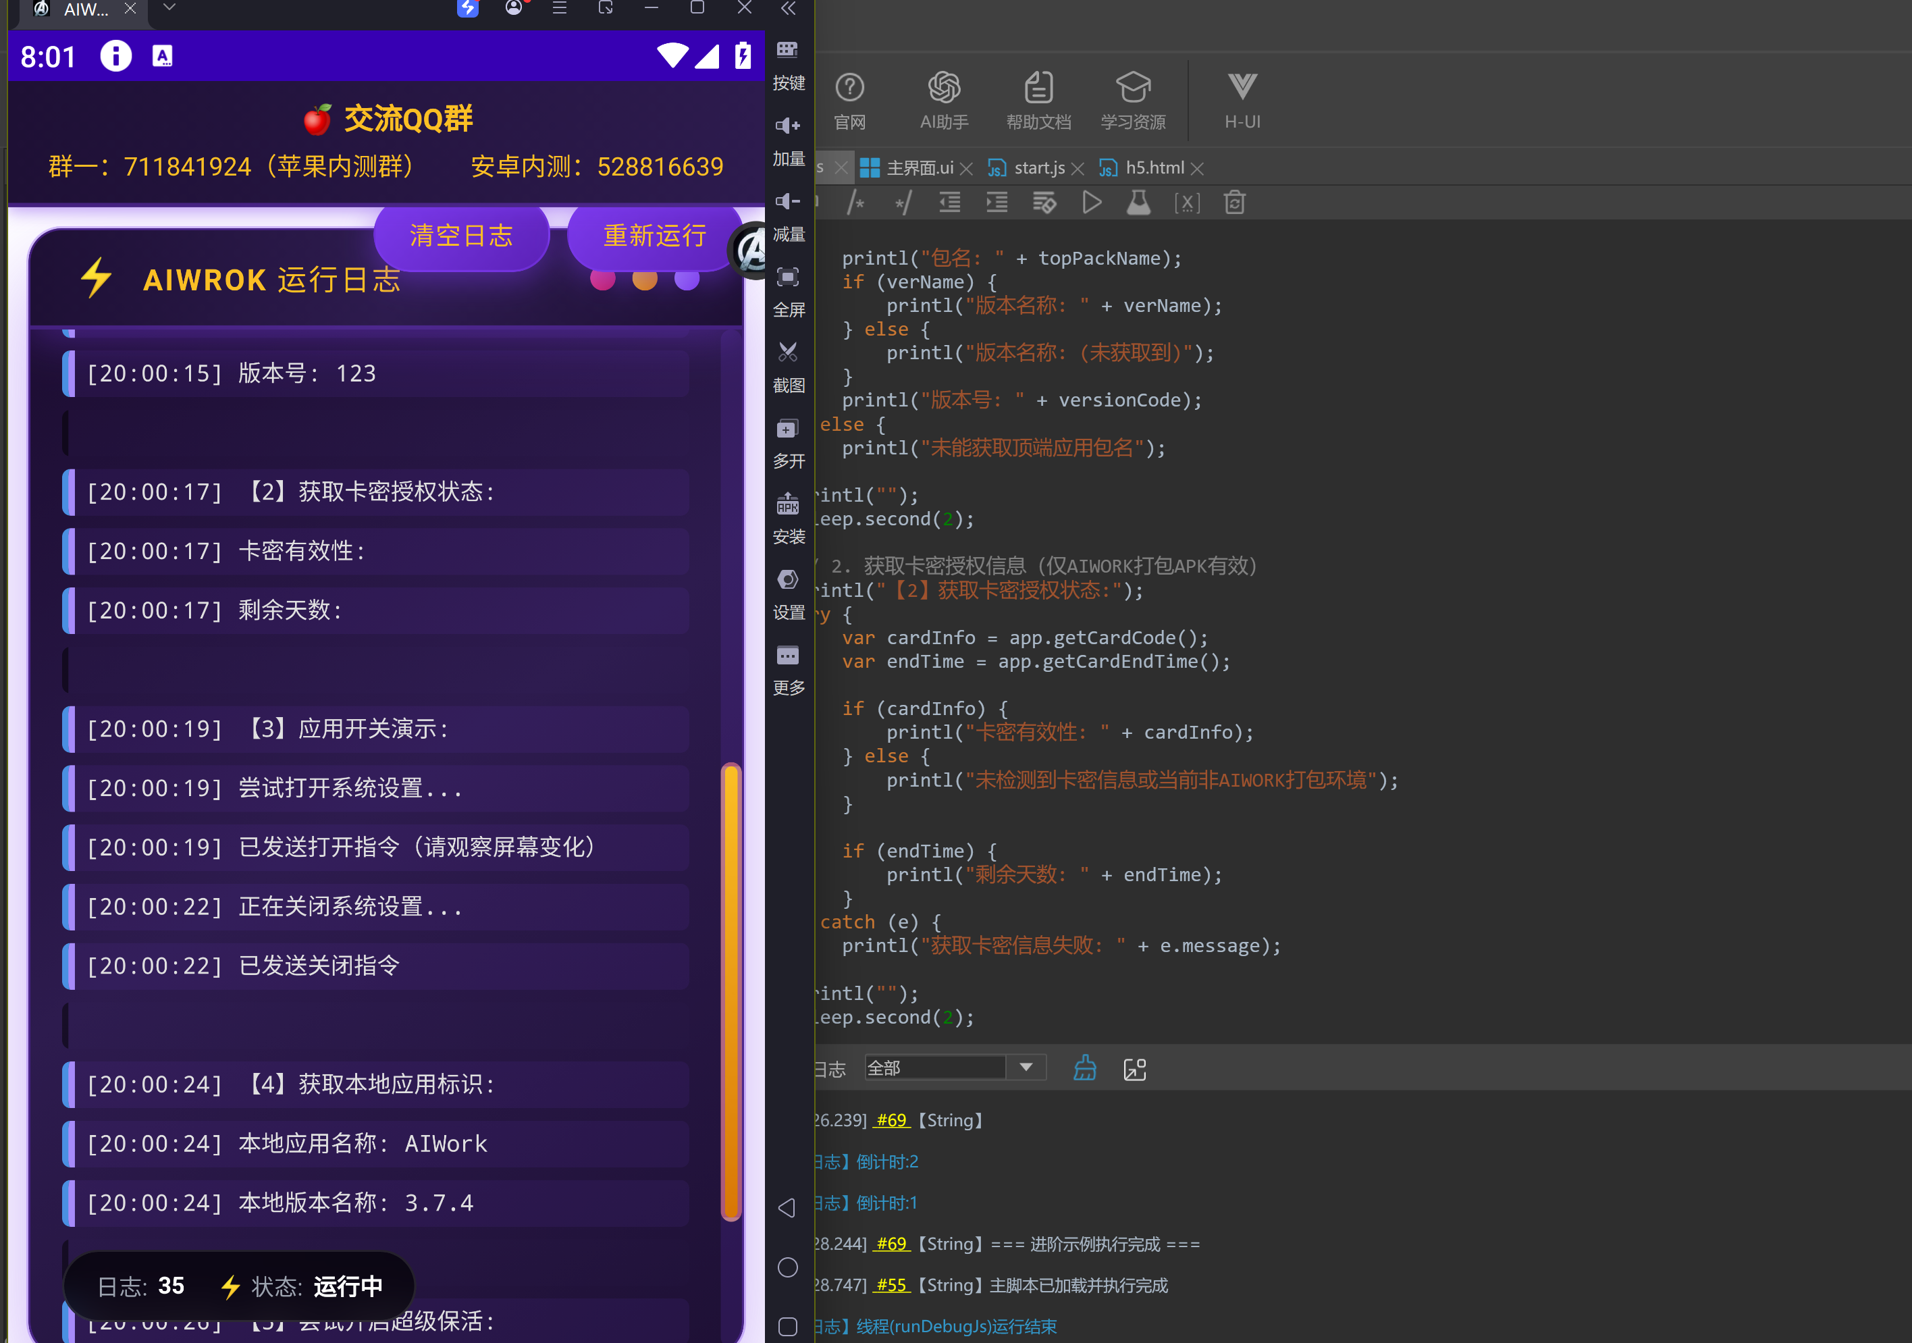Select log line '尝试打开系统设置...'

pos(375,789)
